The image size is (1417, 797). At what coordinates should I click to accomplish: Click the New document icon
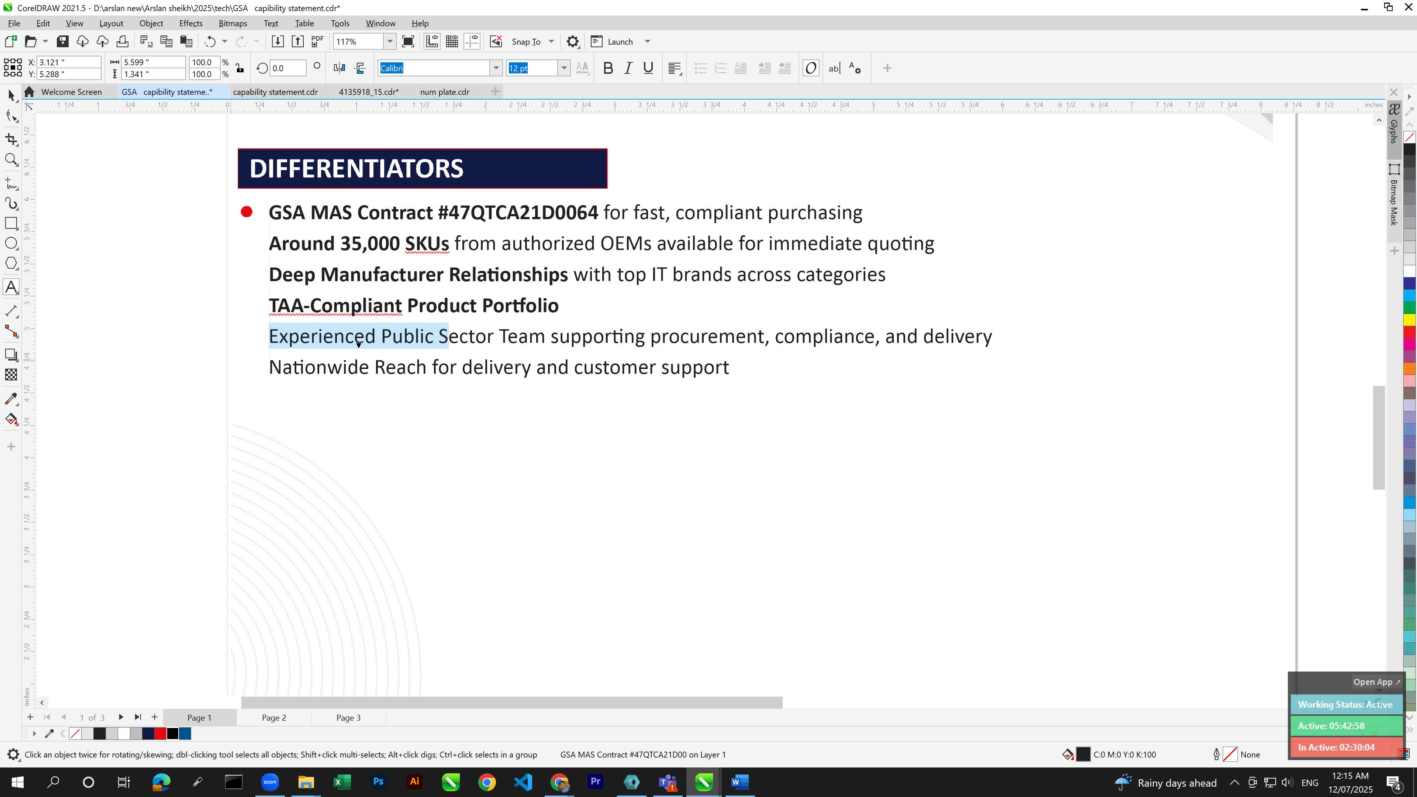tap(11, 42)
